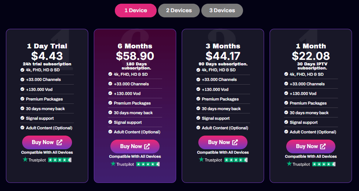Click the 6 Months plan title
The height and width of the screenshot is (191, 359).
[135, 46]
